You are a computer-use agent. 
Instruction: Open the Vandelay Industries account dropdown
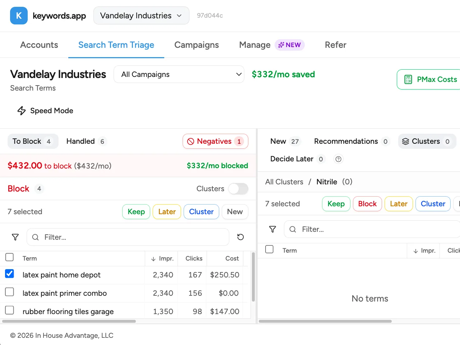(x=141, y=15)
